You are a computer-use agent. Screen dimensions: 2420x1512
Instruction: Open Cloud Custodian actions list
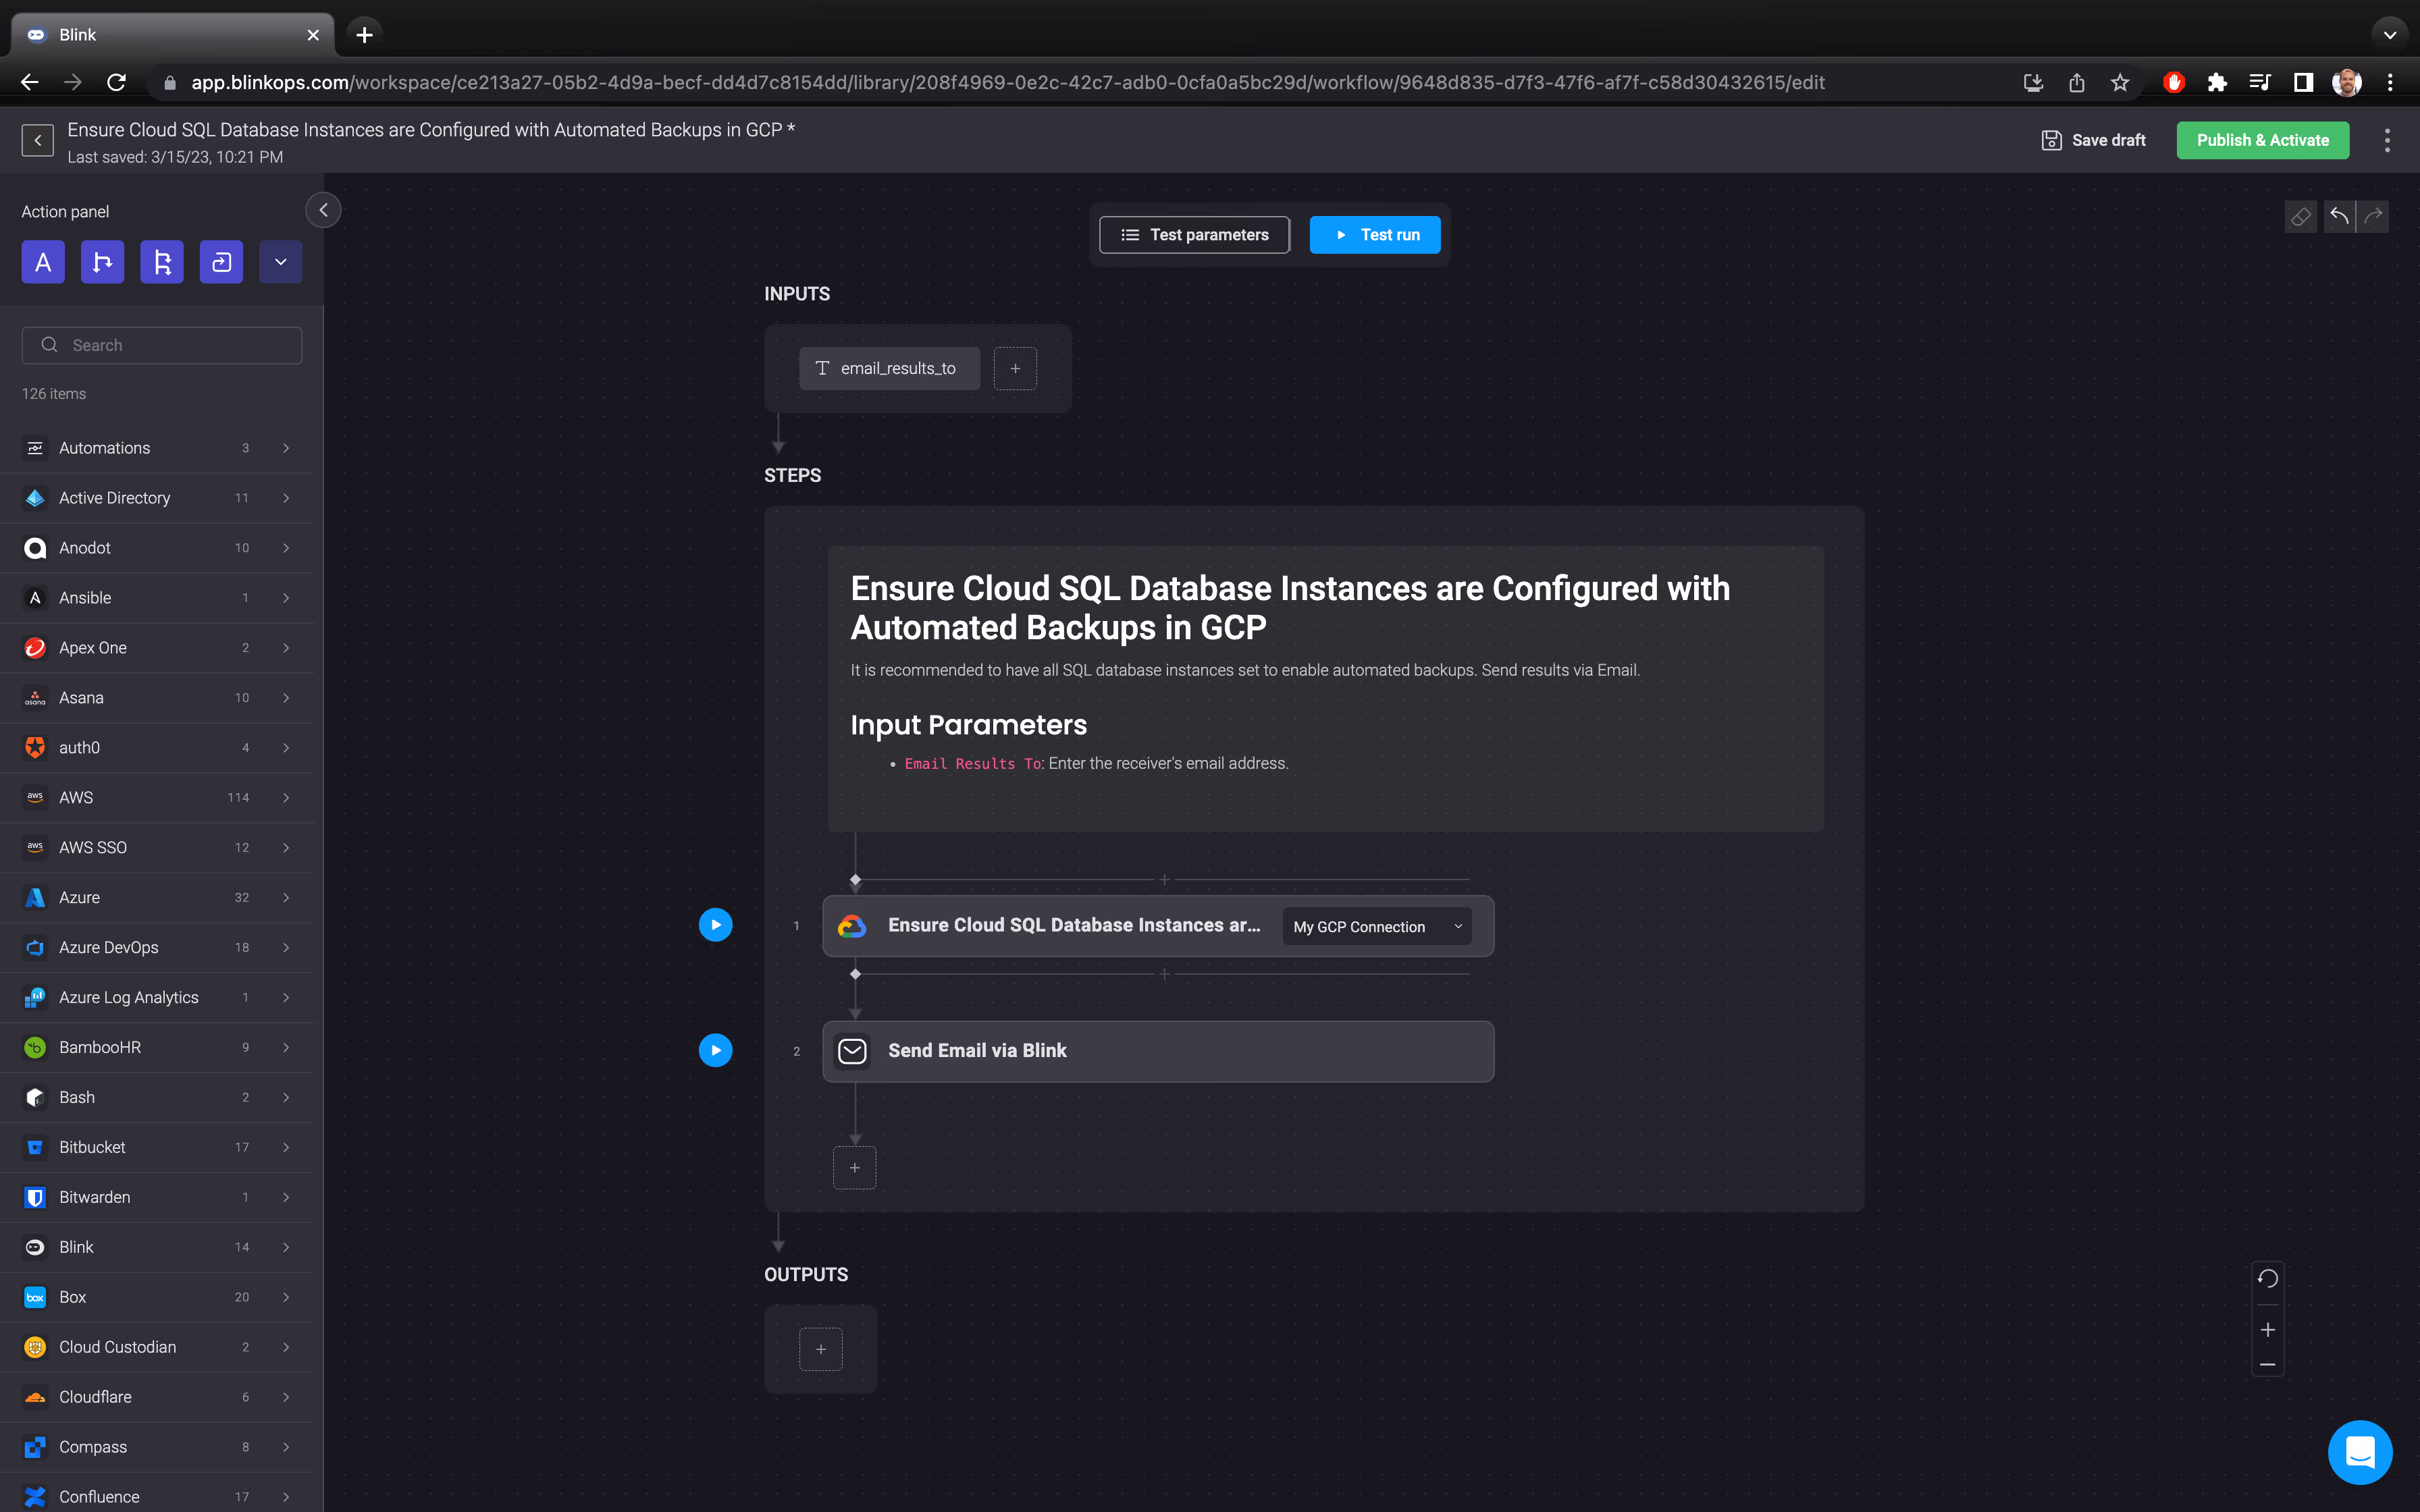158,1348
